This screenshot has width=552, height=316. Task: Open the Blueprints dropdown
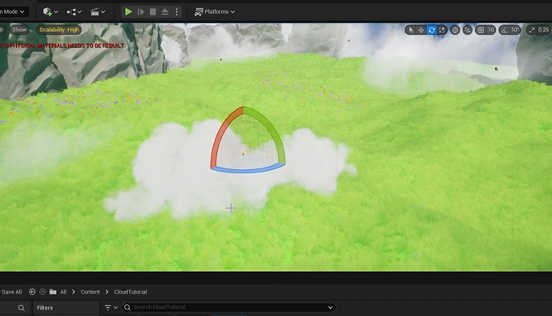click(x=74, y=11)
